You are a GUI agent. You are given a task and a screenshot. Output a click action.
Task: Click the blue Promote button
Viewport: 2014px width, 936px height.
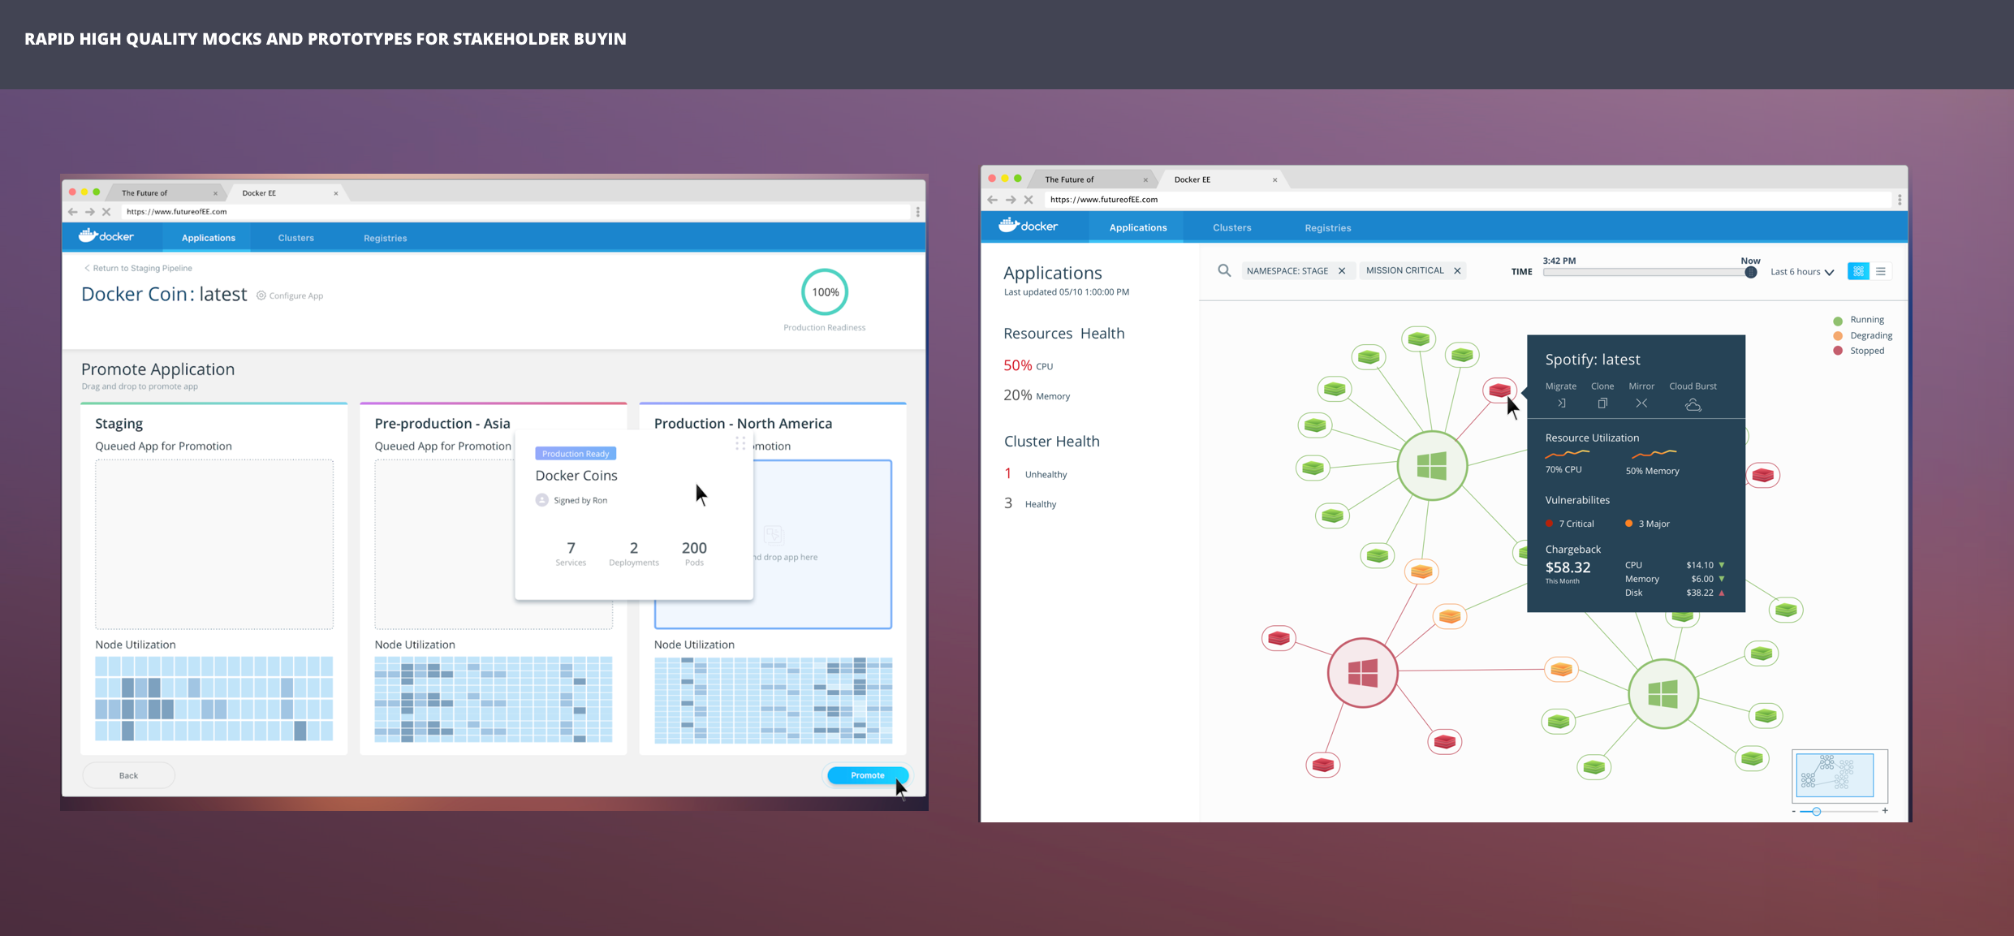point(867,775)
